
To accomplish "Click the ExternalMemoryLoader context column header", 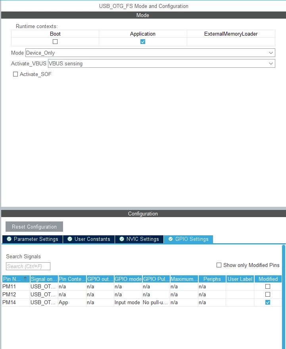I will (231, 34).
